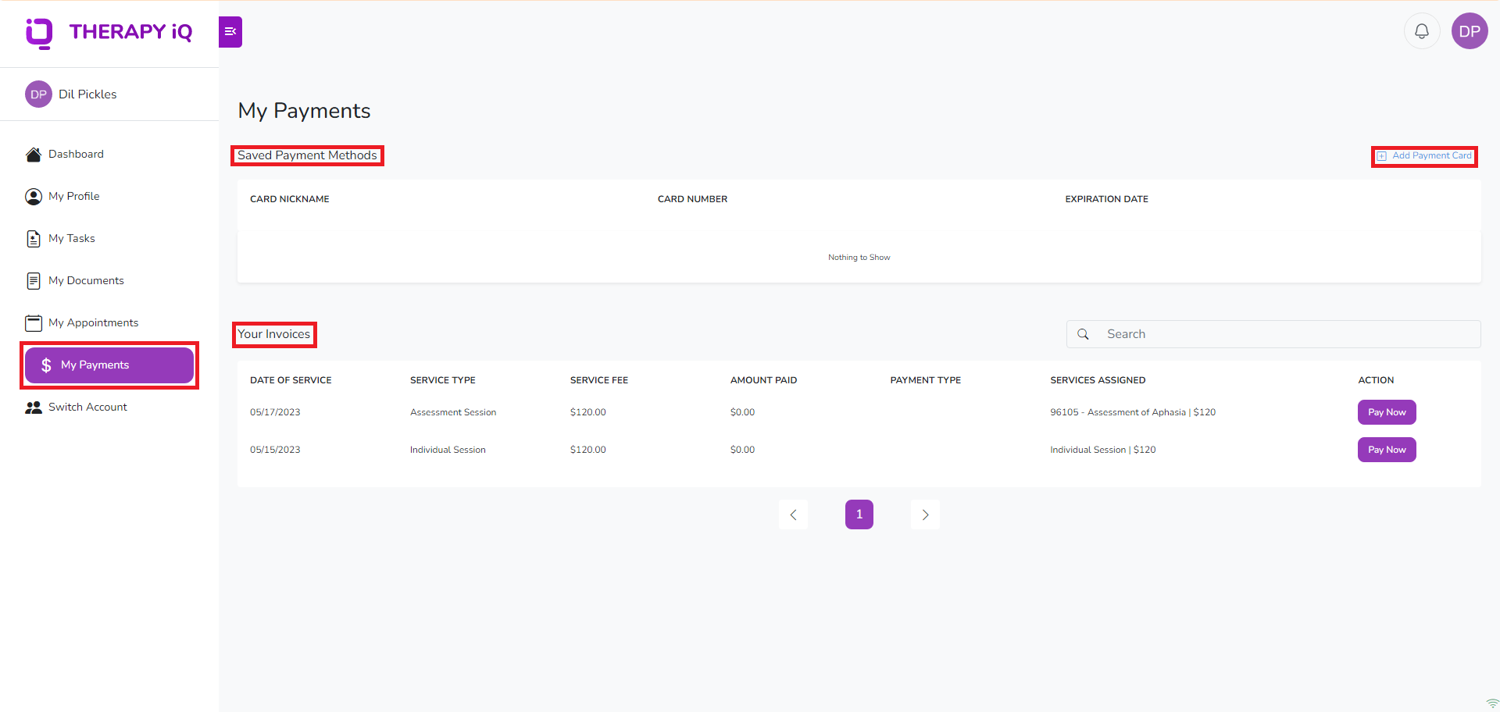
Task: Click the Dashboard house icon
Action: coord(34,155)
